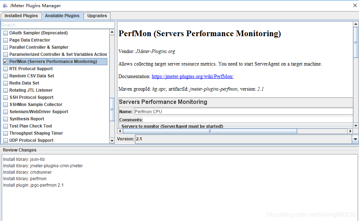Click the Perfmon CPU name field

(244, 111)
